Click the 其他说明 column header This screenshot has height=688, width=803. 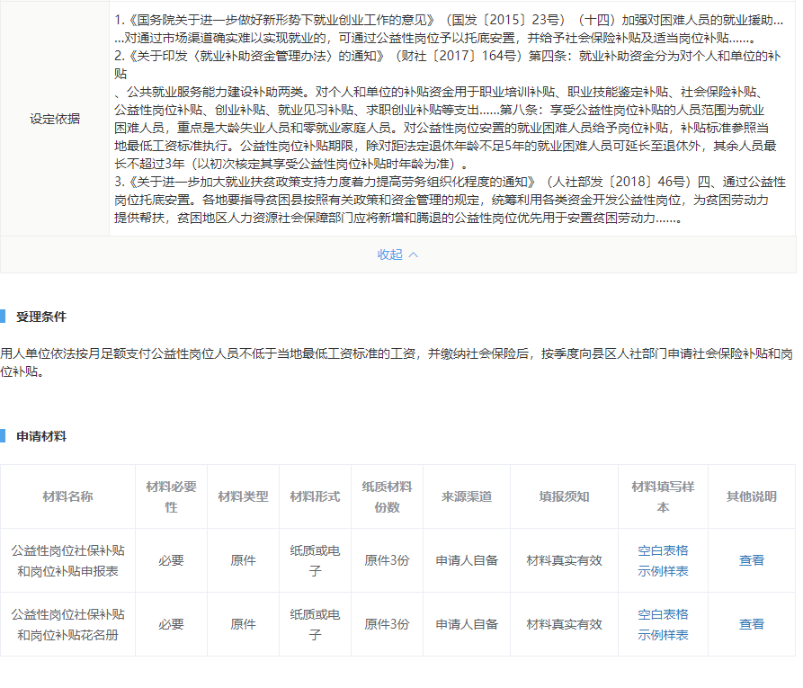point(752,496)
